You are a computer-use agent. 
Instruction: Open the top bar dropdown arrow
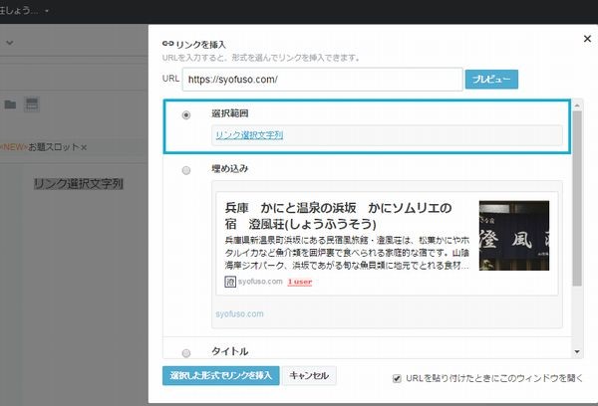(47, 11)
